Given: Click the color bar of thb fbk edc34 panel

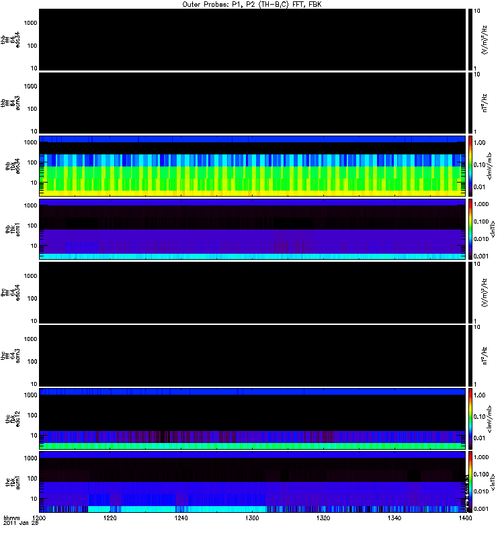Looking at the screenshot, I should [470, 166].
